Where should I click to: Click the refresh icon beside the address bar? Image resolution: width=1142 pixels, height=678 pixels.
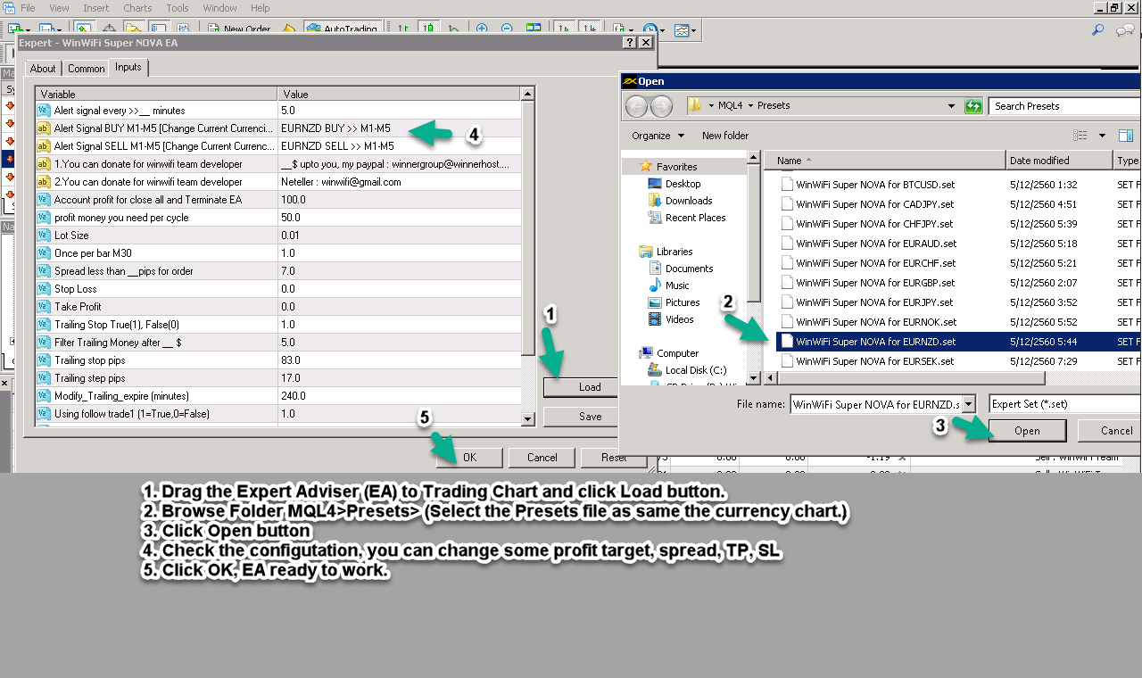coord(973,106)
